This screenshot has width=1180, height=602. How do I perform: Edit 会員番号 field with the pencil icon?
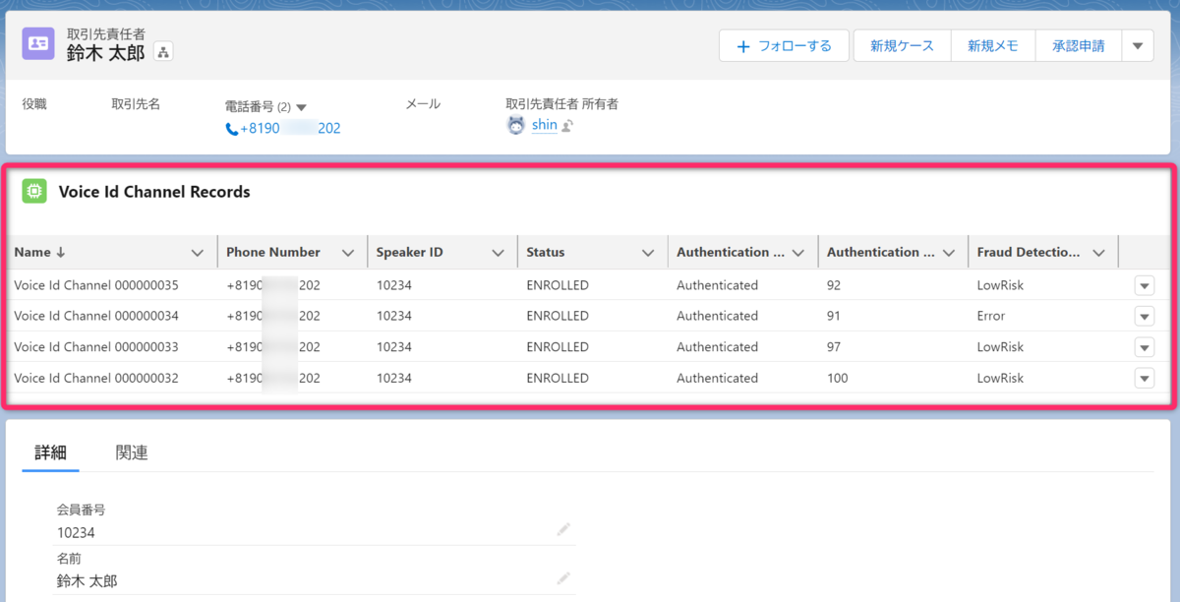tap(563, 529)
